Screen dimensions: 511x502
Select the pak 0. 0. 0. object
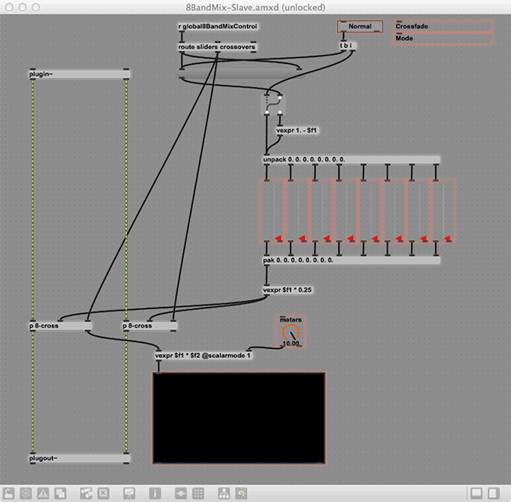click(x=351, y=260)
